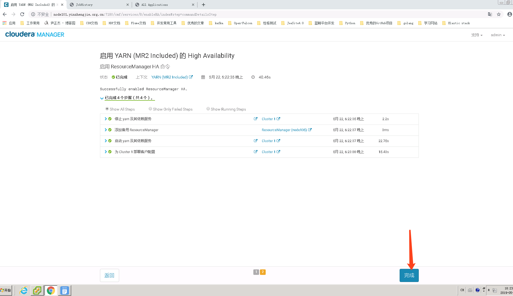The image size is (513, 296).
Task: Click the CH language indicator
Action: (x=462, y=290)
